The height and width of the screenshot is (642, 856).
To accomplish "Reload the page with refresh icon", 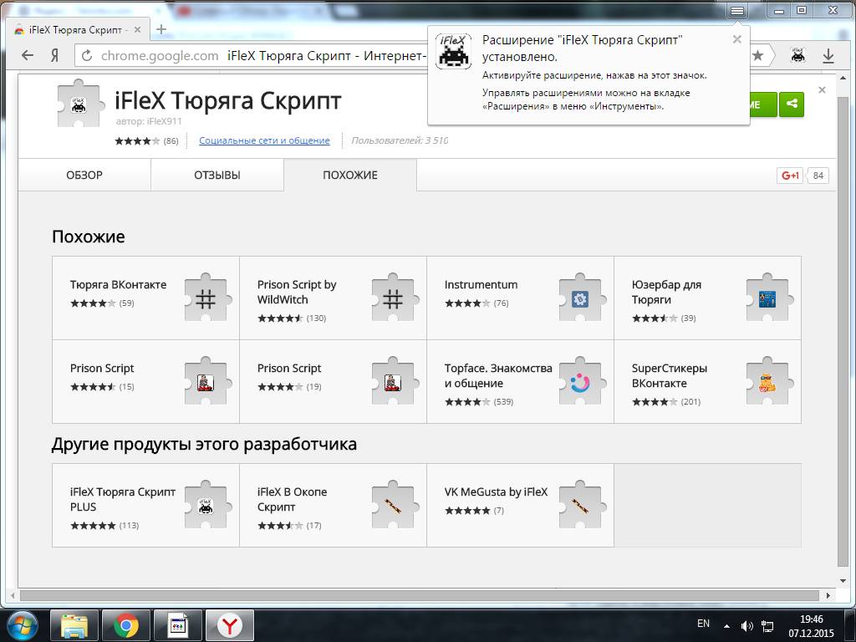I will click(87, 55).
